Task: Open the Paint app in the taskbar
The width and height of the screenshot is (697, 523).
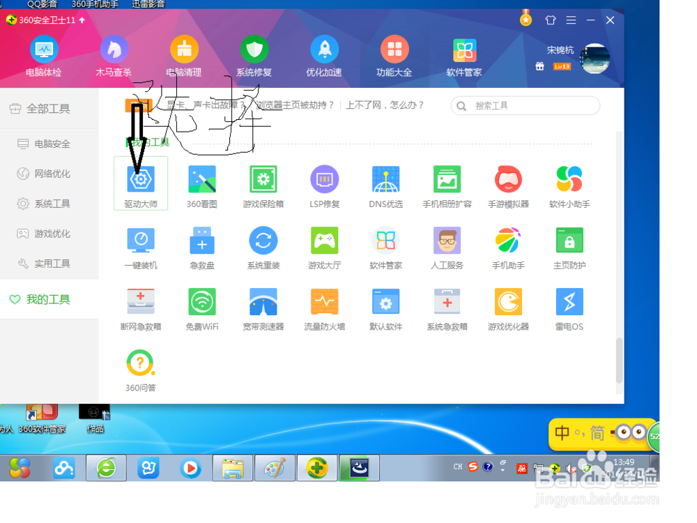Action: click(275, 468)
